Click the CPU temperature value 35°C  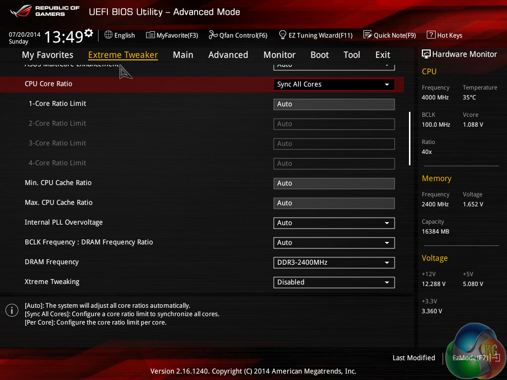tap(469, 97)
